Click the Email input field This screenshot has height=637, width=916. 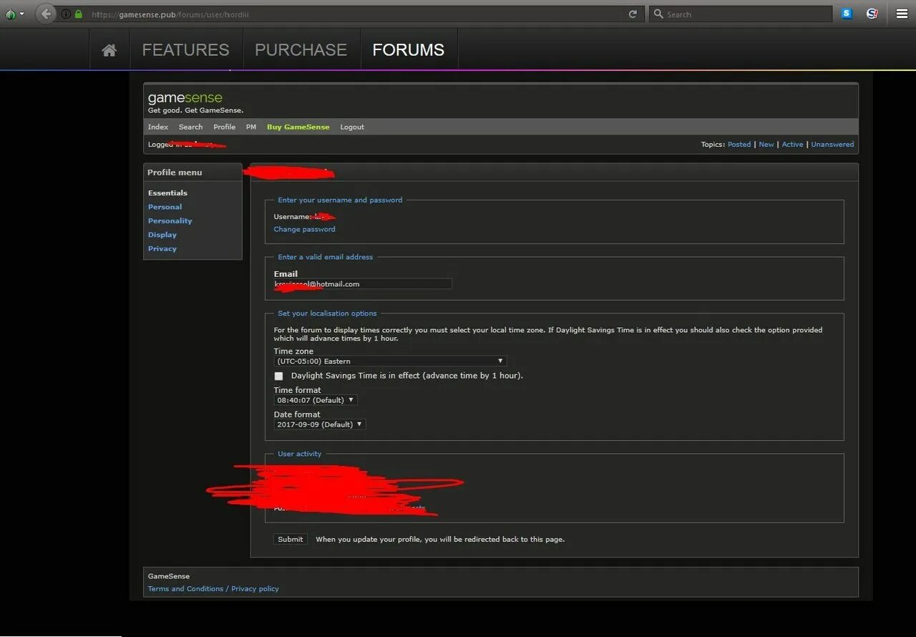pos(363,284)
